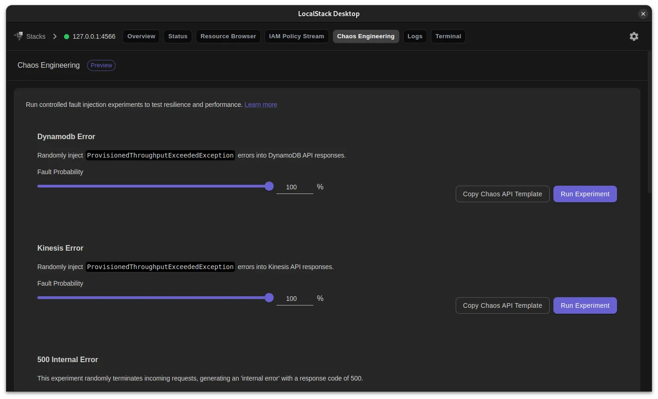Expand the breadcrumb chevron next to Stacks
658x399 pixels.
pyautogui.click(x=54, y=36)
